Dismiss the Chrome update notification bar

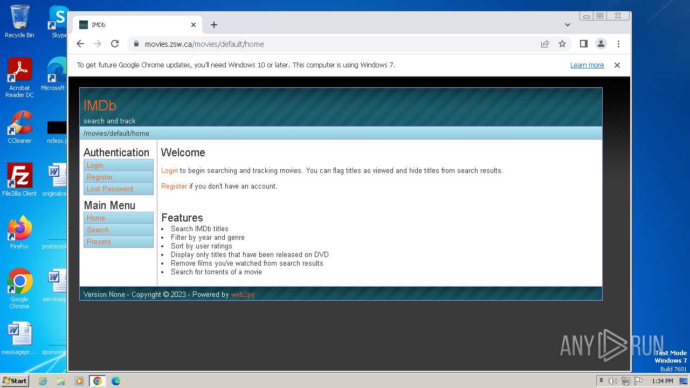617,65
